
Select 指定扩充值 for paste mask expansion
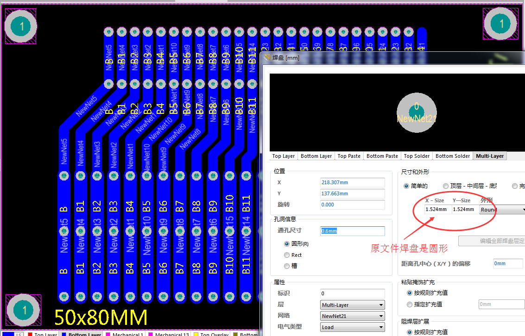pyautogui.click(x=410, y=304)
